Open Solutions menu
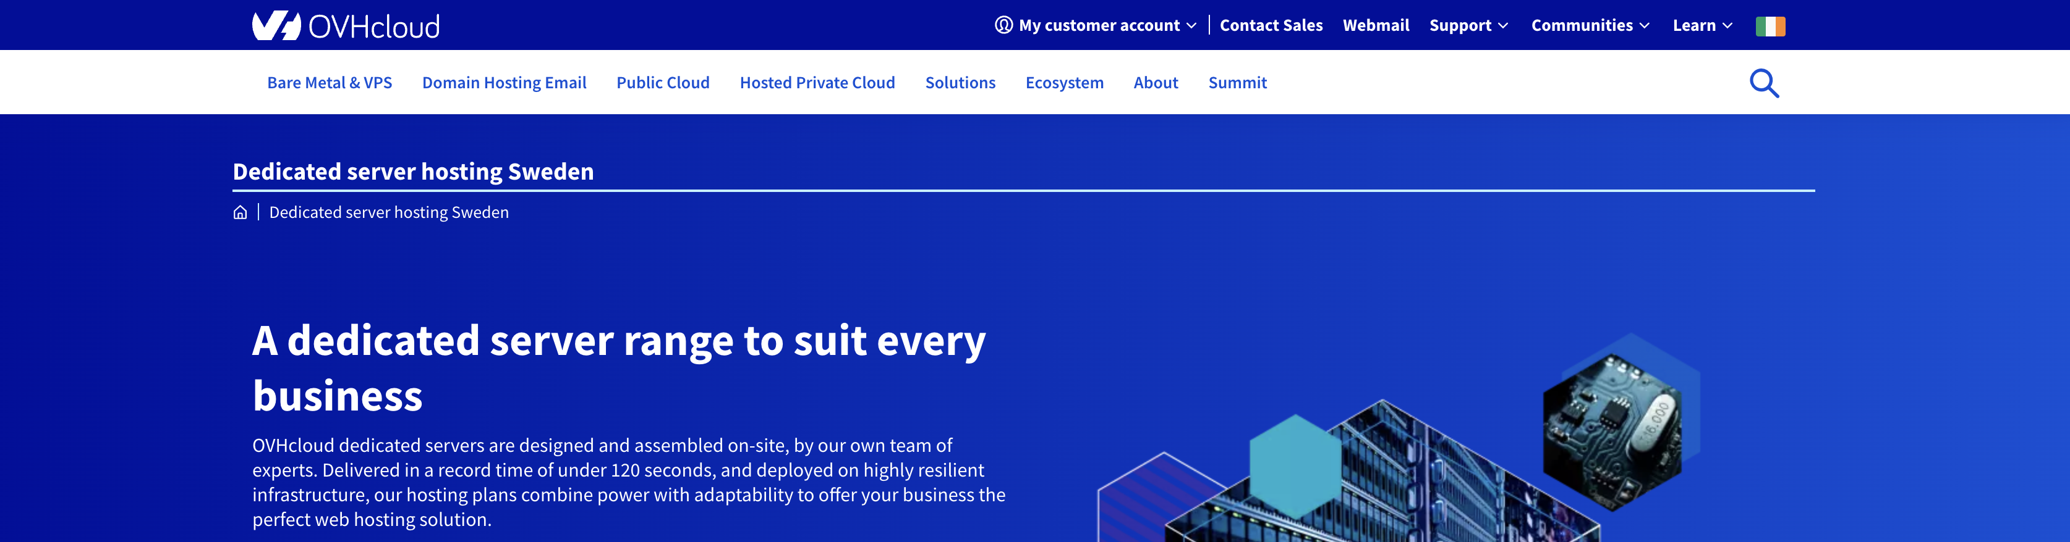2070x542 pixels. click(960, 83)
